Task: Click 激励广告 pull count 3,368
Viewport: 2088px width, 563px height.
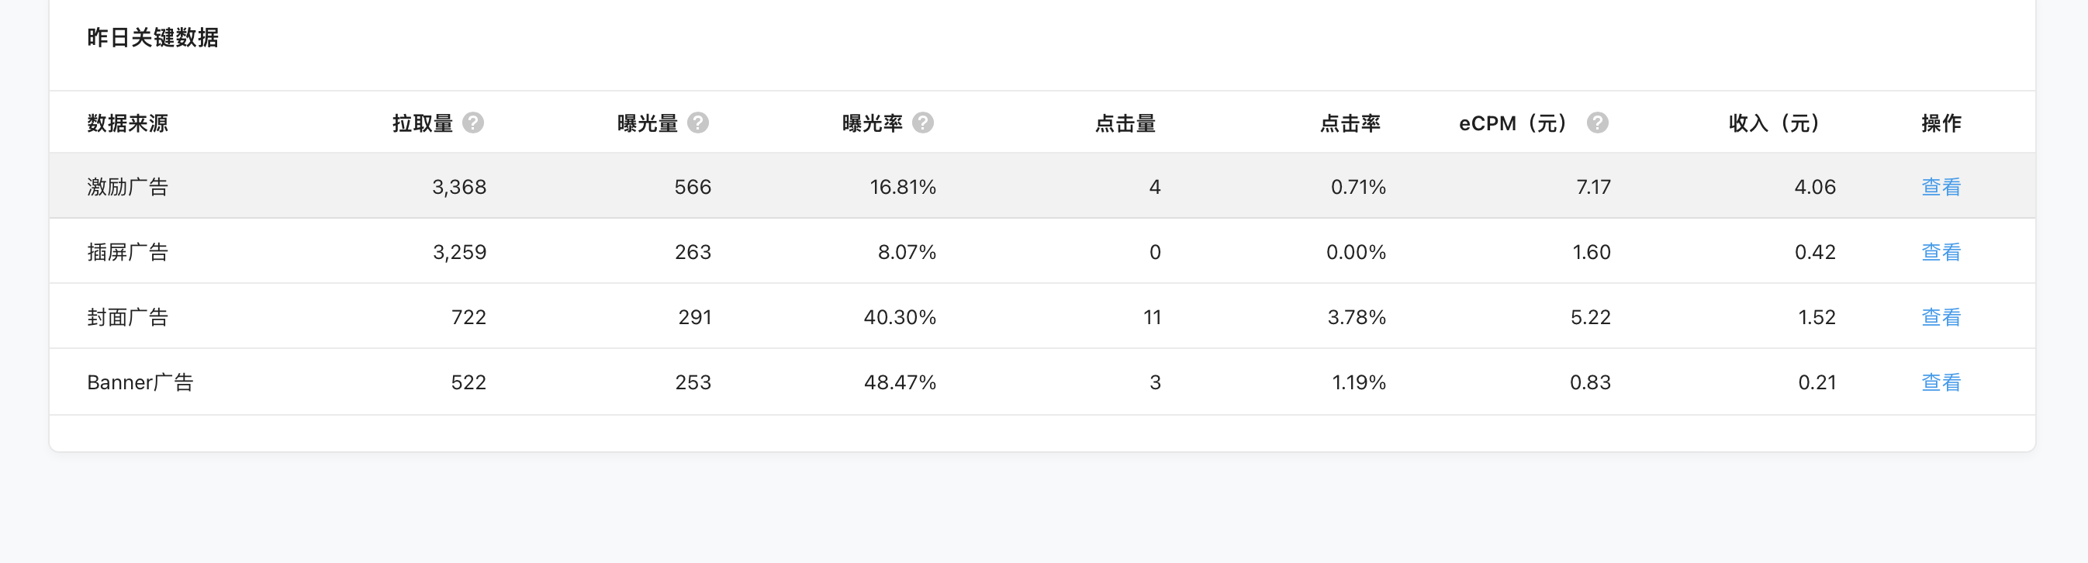Action: click(x=458, y=187)
